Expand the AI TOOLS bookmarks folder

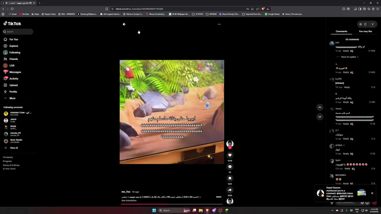tap(198, 14)
